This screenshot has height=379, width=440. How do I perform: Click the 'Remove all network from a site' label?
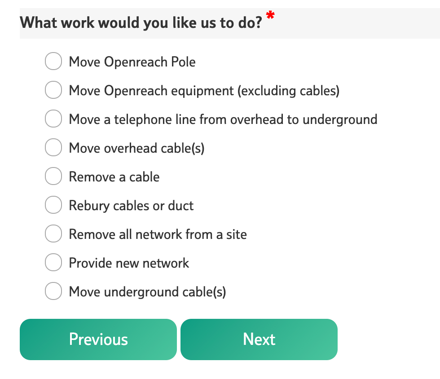[x=158, y=234]
